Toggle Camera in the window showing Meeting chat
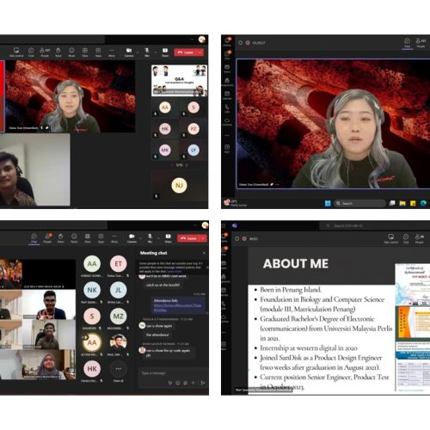430x430 pixels. (x=132, y=237)
